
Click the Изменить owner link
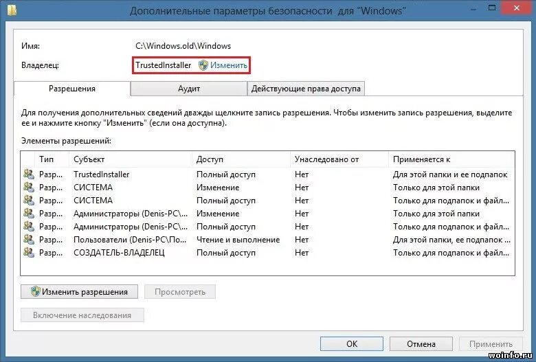tap(228, 65)
